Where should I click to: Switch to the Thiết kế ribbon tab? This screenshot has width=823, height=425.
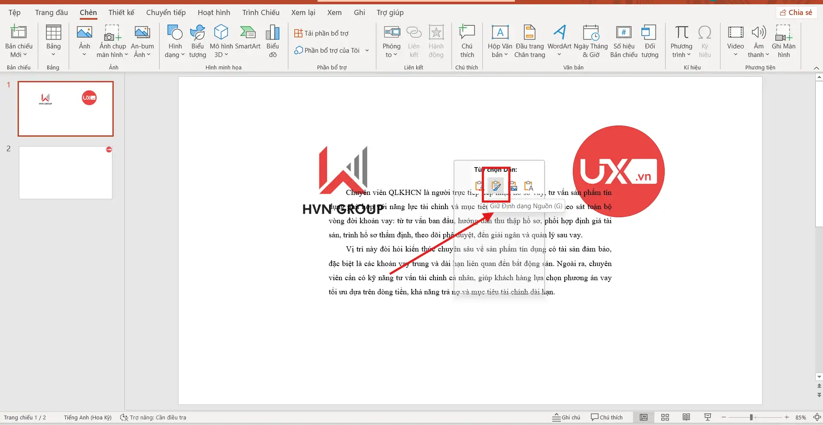121,12
